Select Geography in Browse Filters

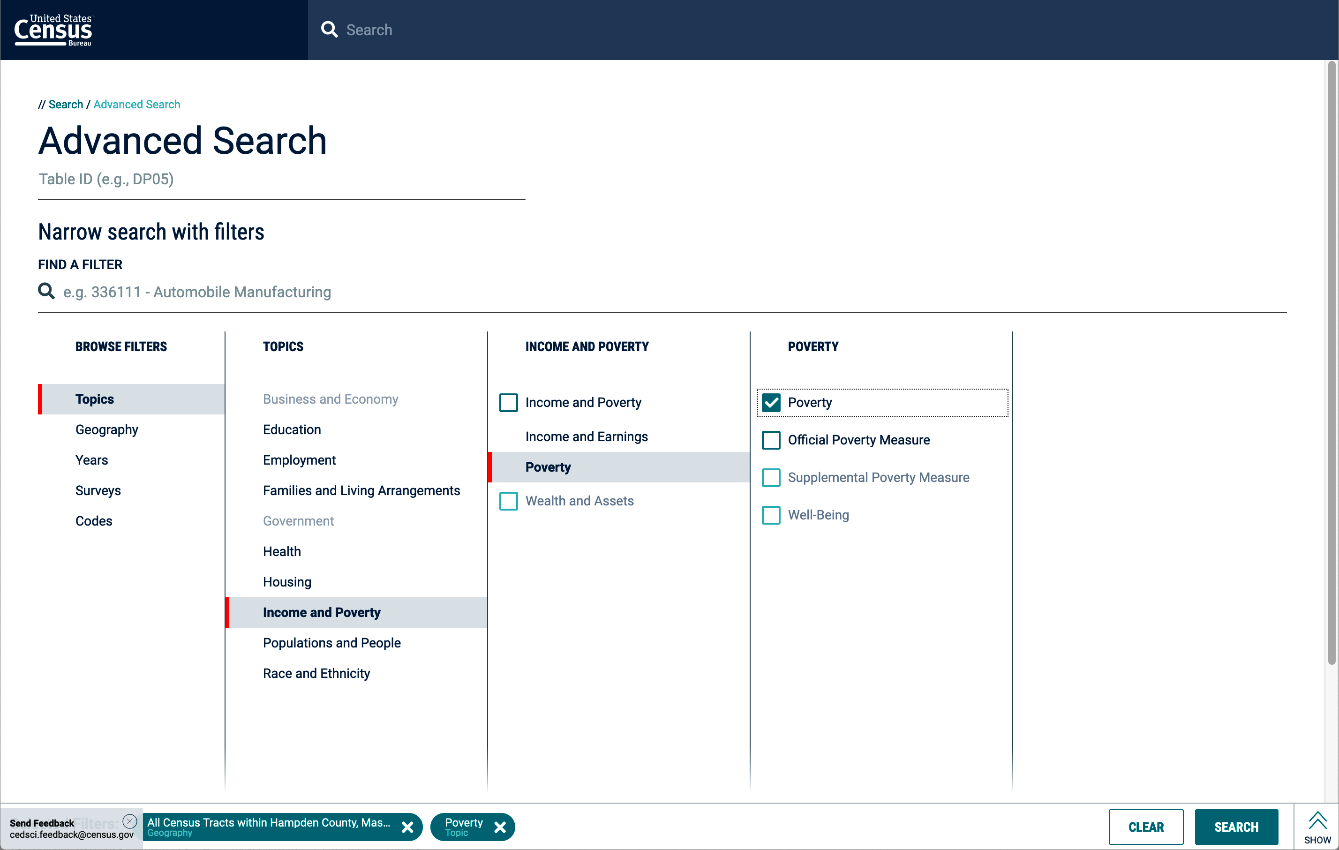tap(106, 429)
